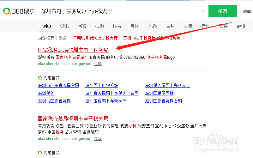Open related search 深圳国家税务局官网
The height and width of the screenshot is (158, 253).
pyautogui.click(x=163, y=101)
